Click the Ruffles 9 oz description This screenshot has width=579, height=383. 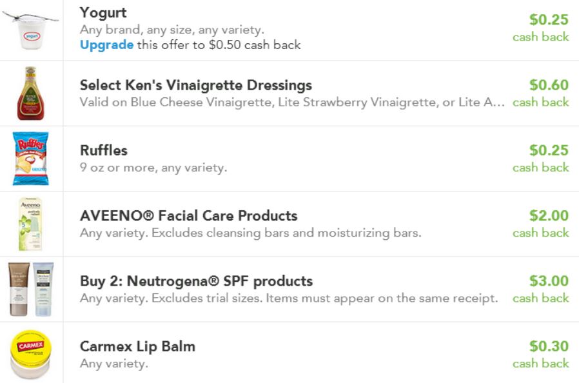(153, 168)
